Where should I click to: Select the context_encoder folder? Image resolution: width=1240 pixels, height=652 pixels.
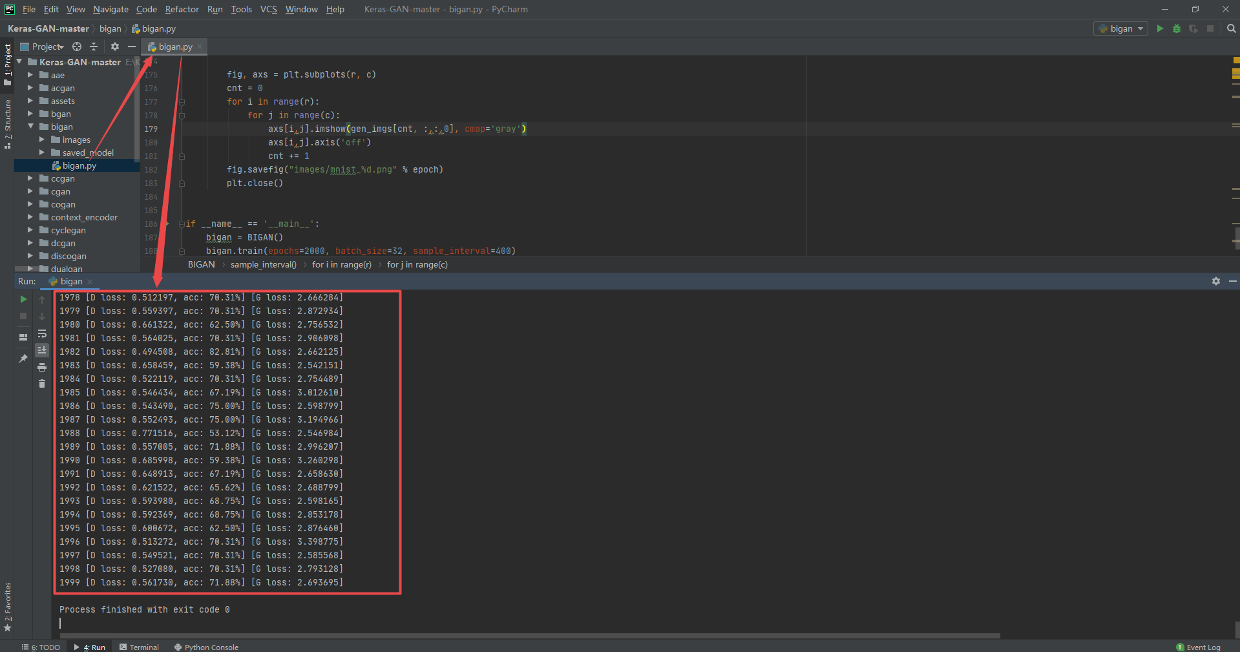84,217
